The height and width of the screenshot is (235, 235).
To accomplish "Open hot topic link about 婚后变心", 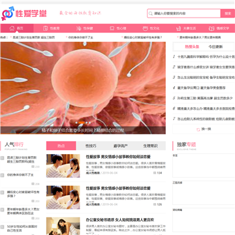I will (x=143, y=37).
